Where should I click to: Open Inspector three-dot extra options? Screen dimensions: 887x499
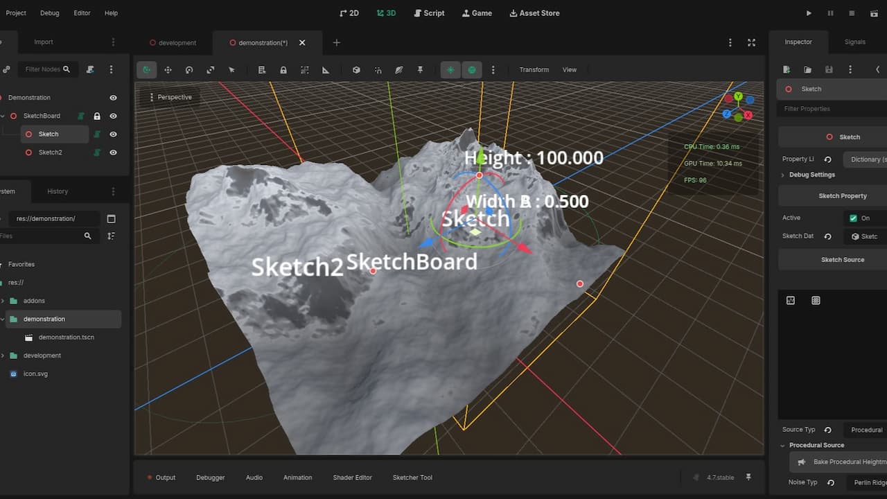[x=850, y=69]
